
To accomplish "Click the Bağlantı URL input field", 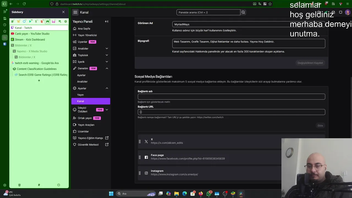I will pos(231,112).
